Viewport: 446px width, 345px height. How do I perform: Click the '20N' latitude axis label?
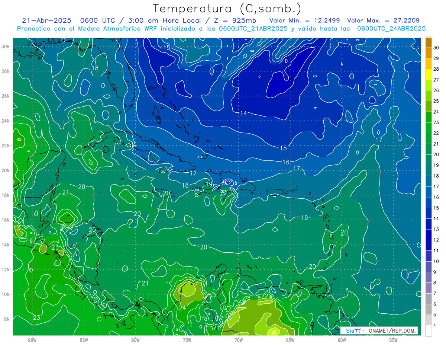tap(6, 170)
